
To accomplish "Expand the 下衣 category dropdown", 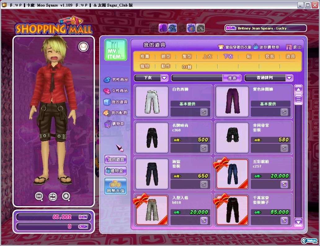I will [164, 78].
